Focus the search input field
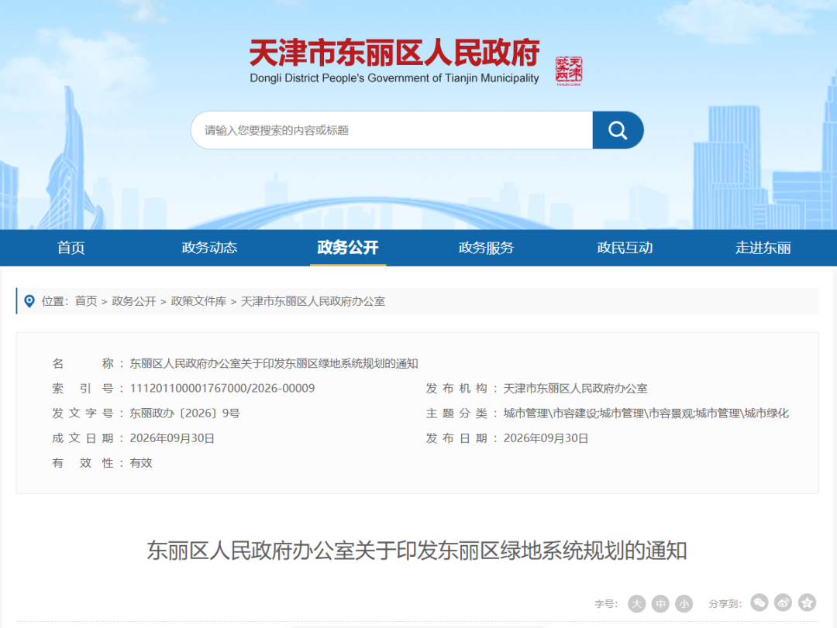The height and width of the screenshot is (628, 837). (392, 130)
